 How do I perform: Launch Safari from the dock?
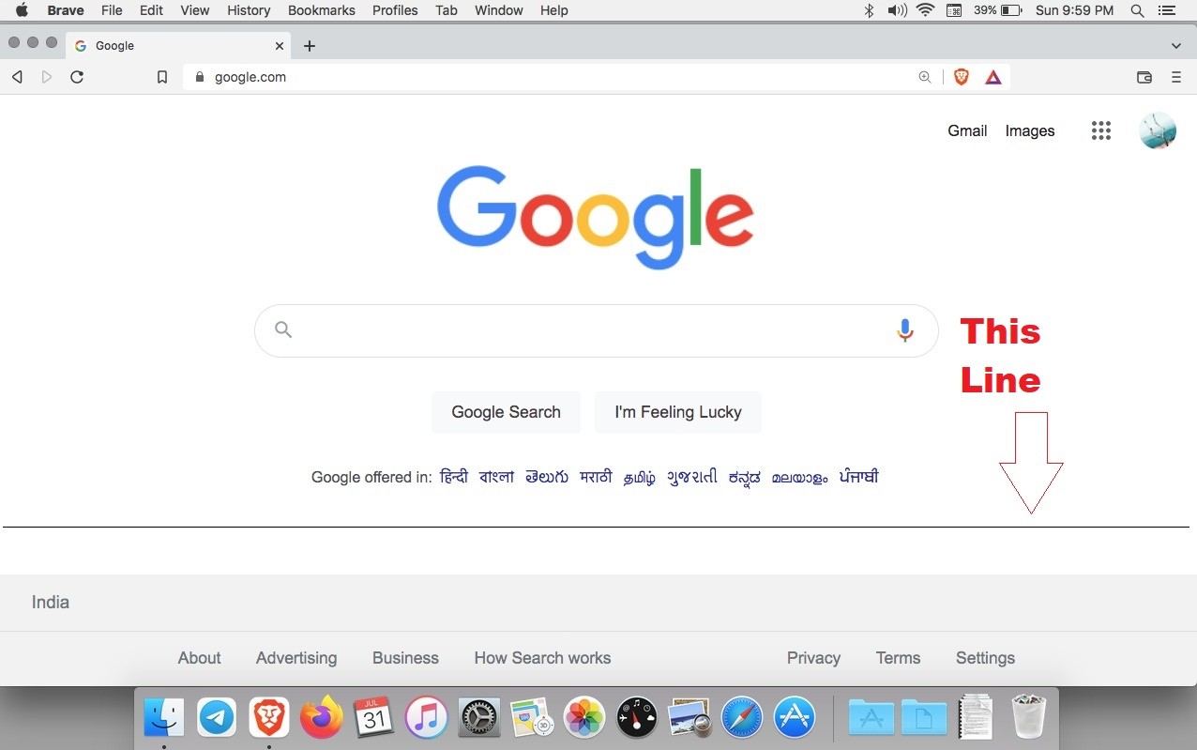pos(742,718)
